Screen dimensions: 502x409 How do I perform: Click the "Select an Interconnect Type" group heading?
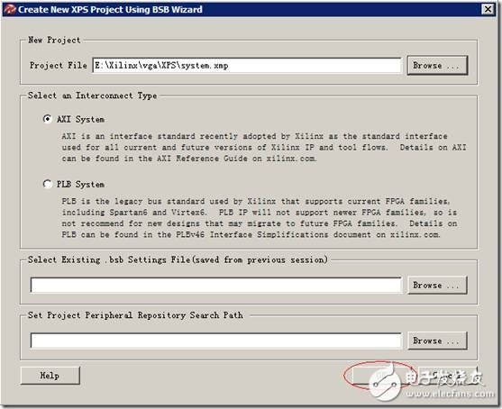pyautogui.click(x=92, y=95)
